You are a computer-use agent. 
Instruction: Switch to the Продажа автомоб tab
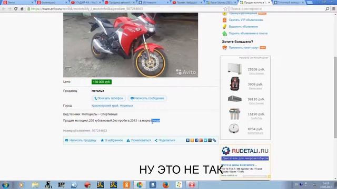pos(120,3)
